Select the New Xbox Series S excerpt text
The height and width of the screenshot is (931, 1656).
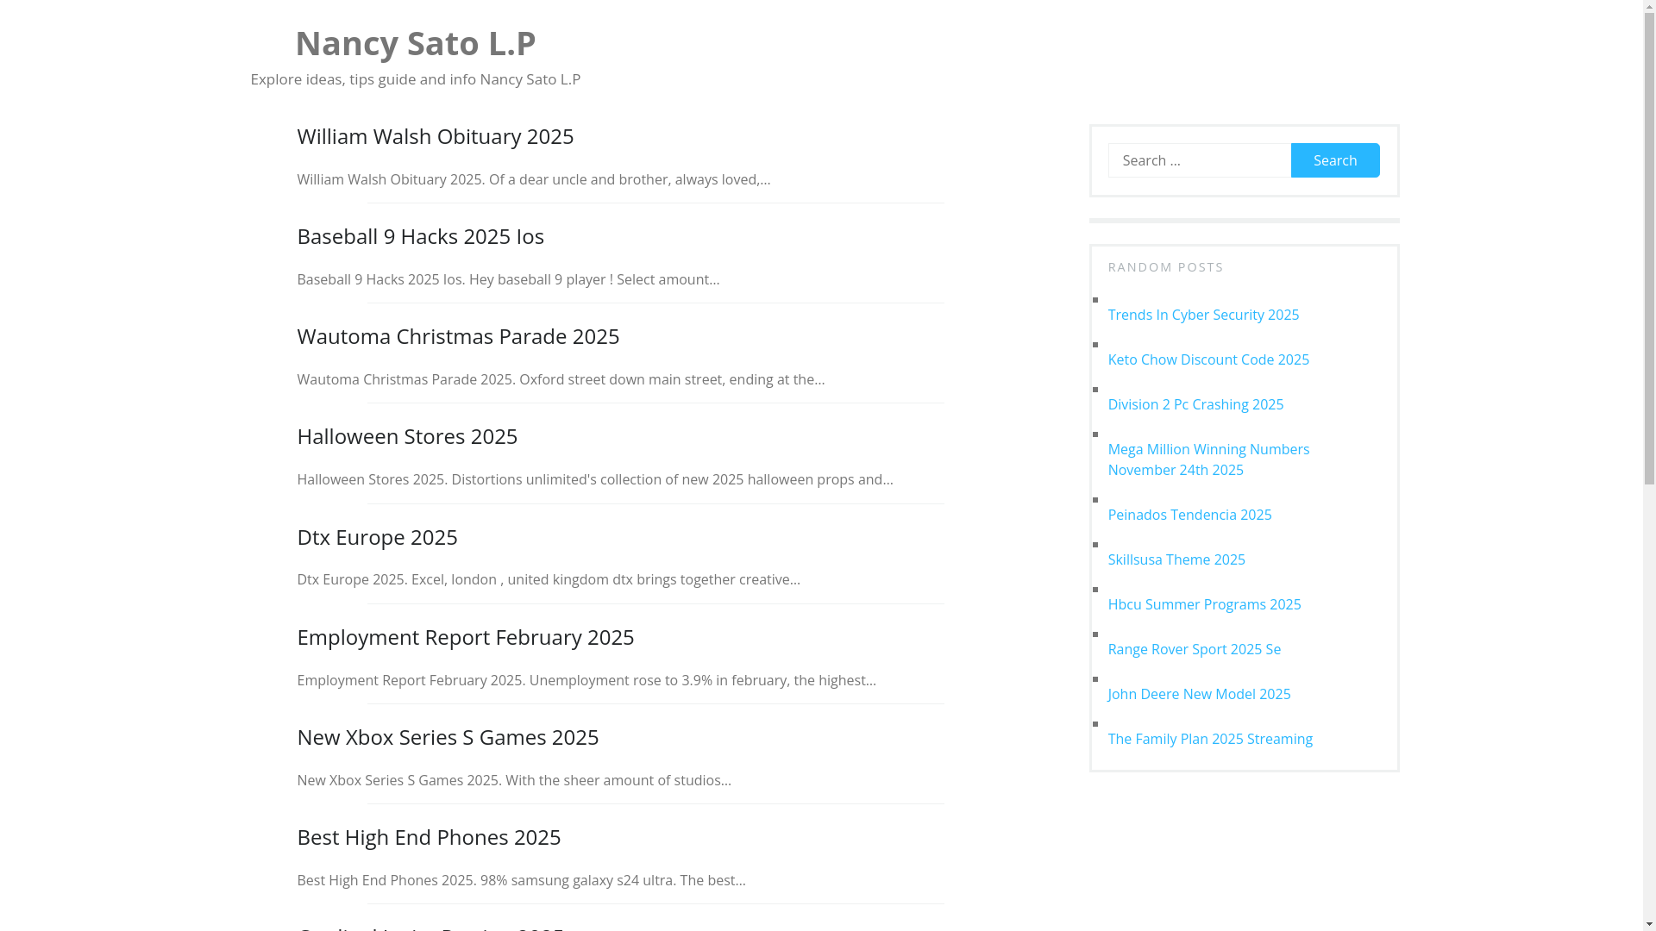(514, 780)
